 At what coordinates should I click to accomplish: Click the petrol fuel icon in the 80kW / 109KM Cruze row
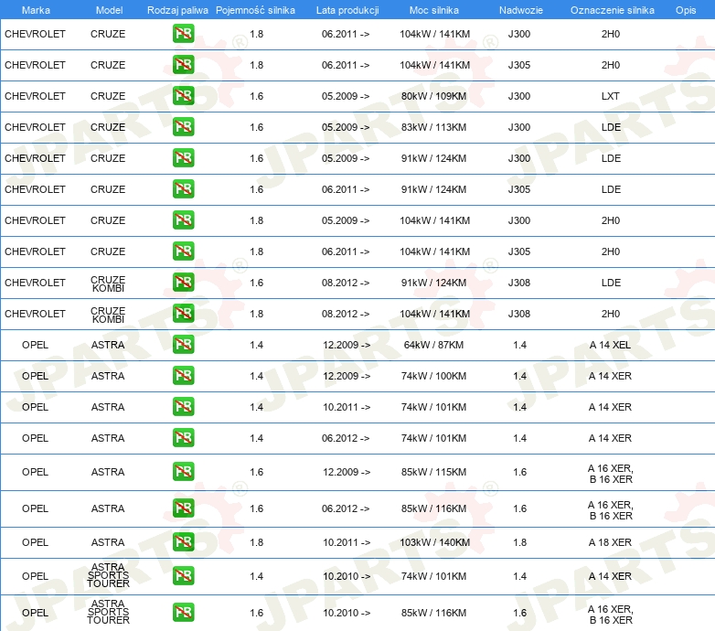click(x=183, y=96)
